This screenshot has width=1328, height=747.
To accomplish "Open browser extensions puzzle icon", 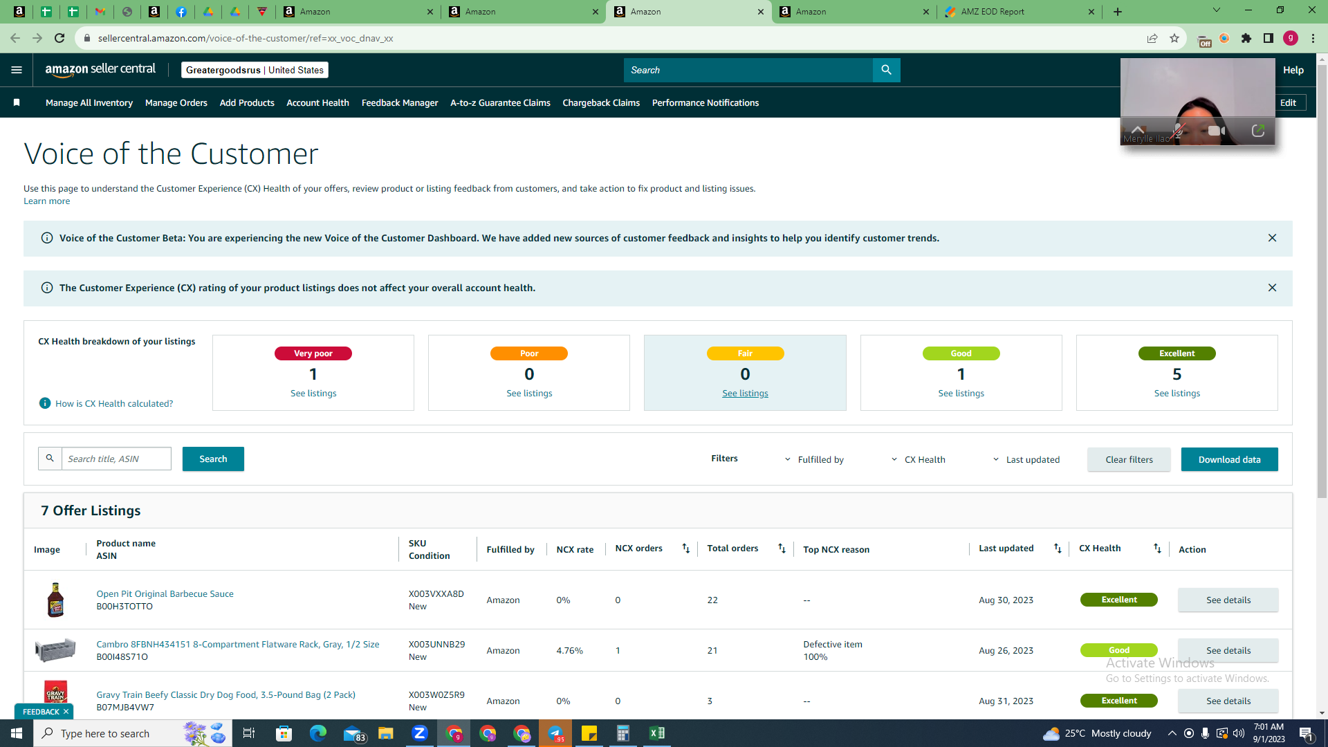I will [x=1246, y=38].
